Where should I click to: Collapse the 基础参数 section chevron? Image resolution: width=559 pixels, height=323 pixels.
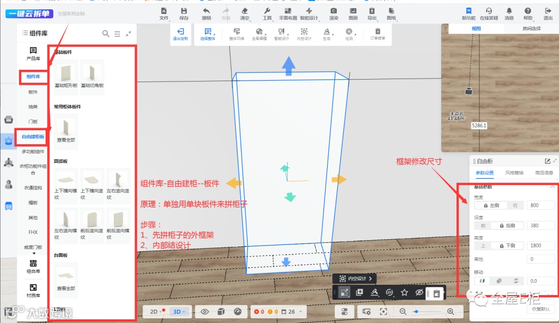(x=552, y=187)
